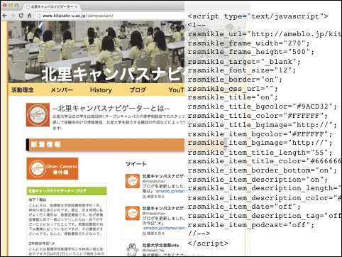This screenshot has height=257, width=342.
Task: Click the rssmikle_item_title_length="55" code line
Action: click(x=260, y=153)
